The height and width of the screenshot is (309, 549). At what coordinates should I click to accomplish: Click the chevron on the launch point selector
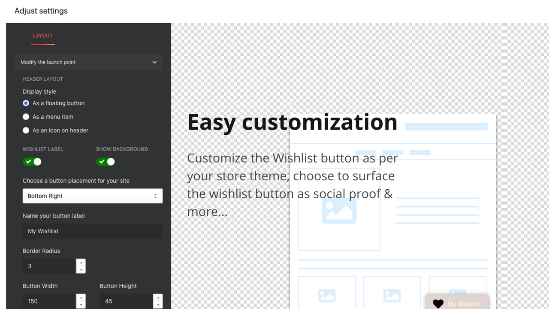pyautogui.click(x=154, y=62)
